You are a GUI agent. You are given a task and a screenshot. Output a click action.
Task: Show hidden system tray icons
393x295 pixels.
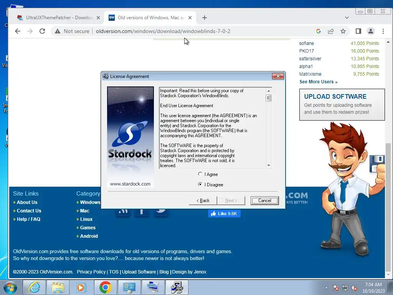click(326, 288)
